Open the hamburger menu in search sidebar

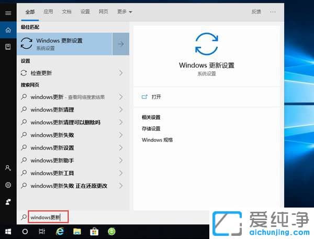point(8,13)
